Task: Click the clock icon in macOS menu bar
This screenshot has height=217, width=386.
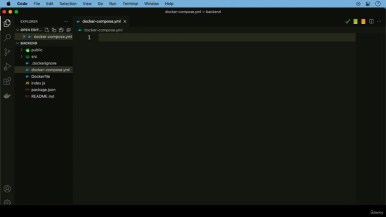Action: point(378,4)
